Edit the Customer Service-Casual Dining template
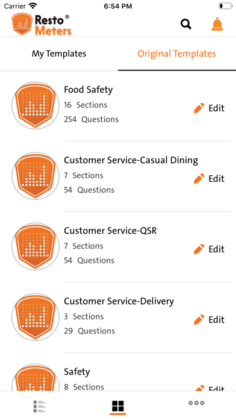 click(x=209, y=179)
